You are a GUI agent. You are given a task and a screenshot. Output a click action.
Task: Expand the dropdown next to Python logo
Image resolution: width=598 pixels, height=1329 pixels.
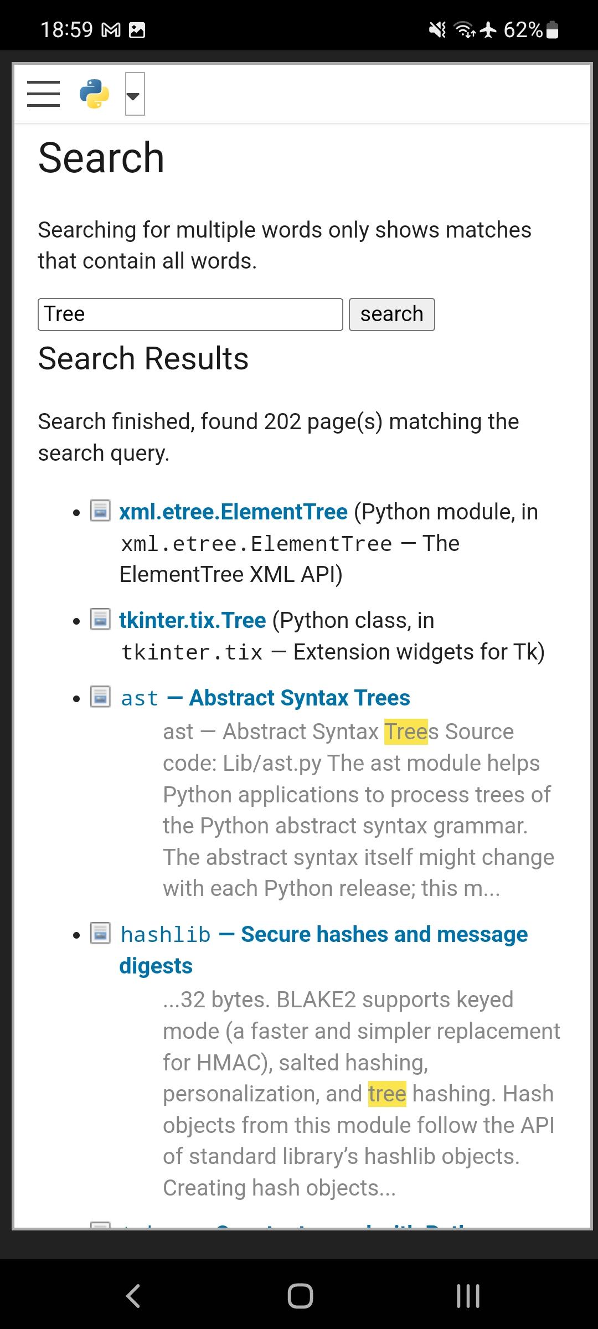tap(135, 94)
